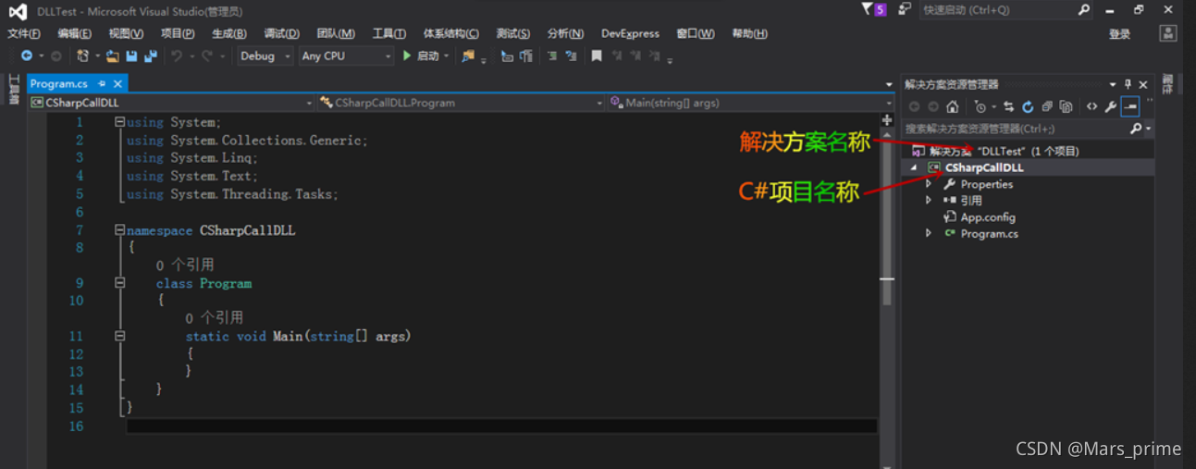Image resolution: width=1196 pixels, height=469 pixels.
Task: Click the toggle bookmark toolbar icon
Action: pyautogui.click(x=597, y=56)
